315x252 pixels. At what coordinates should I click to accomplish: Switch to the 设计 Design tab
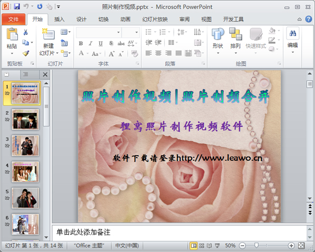tap(81, 20)
